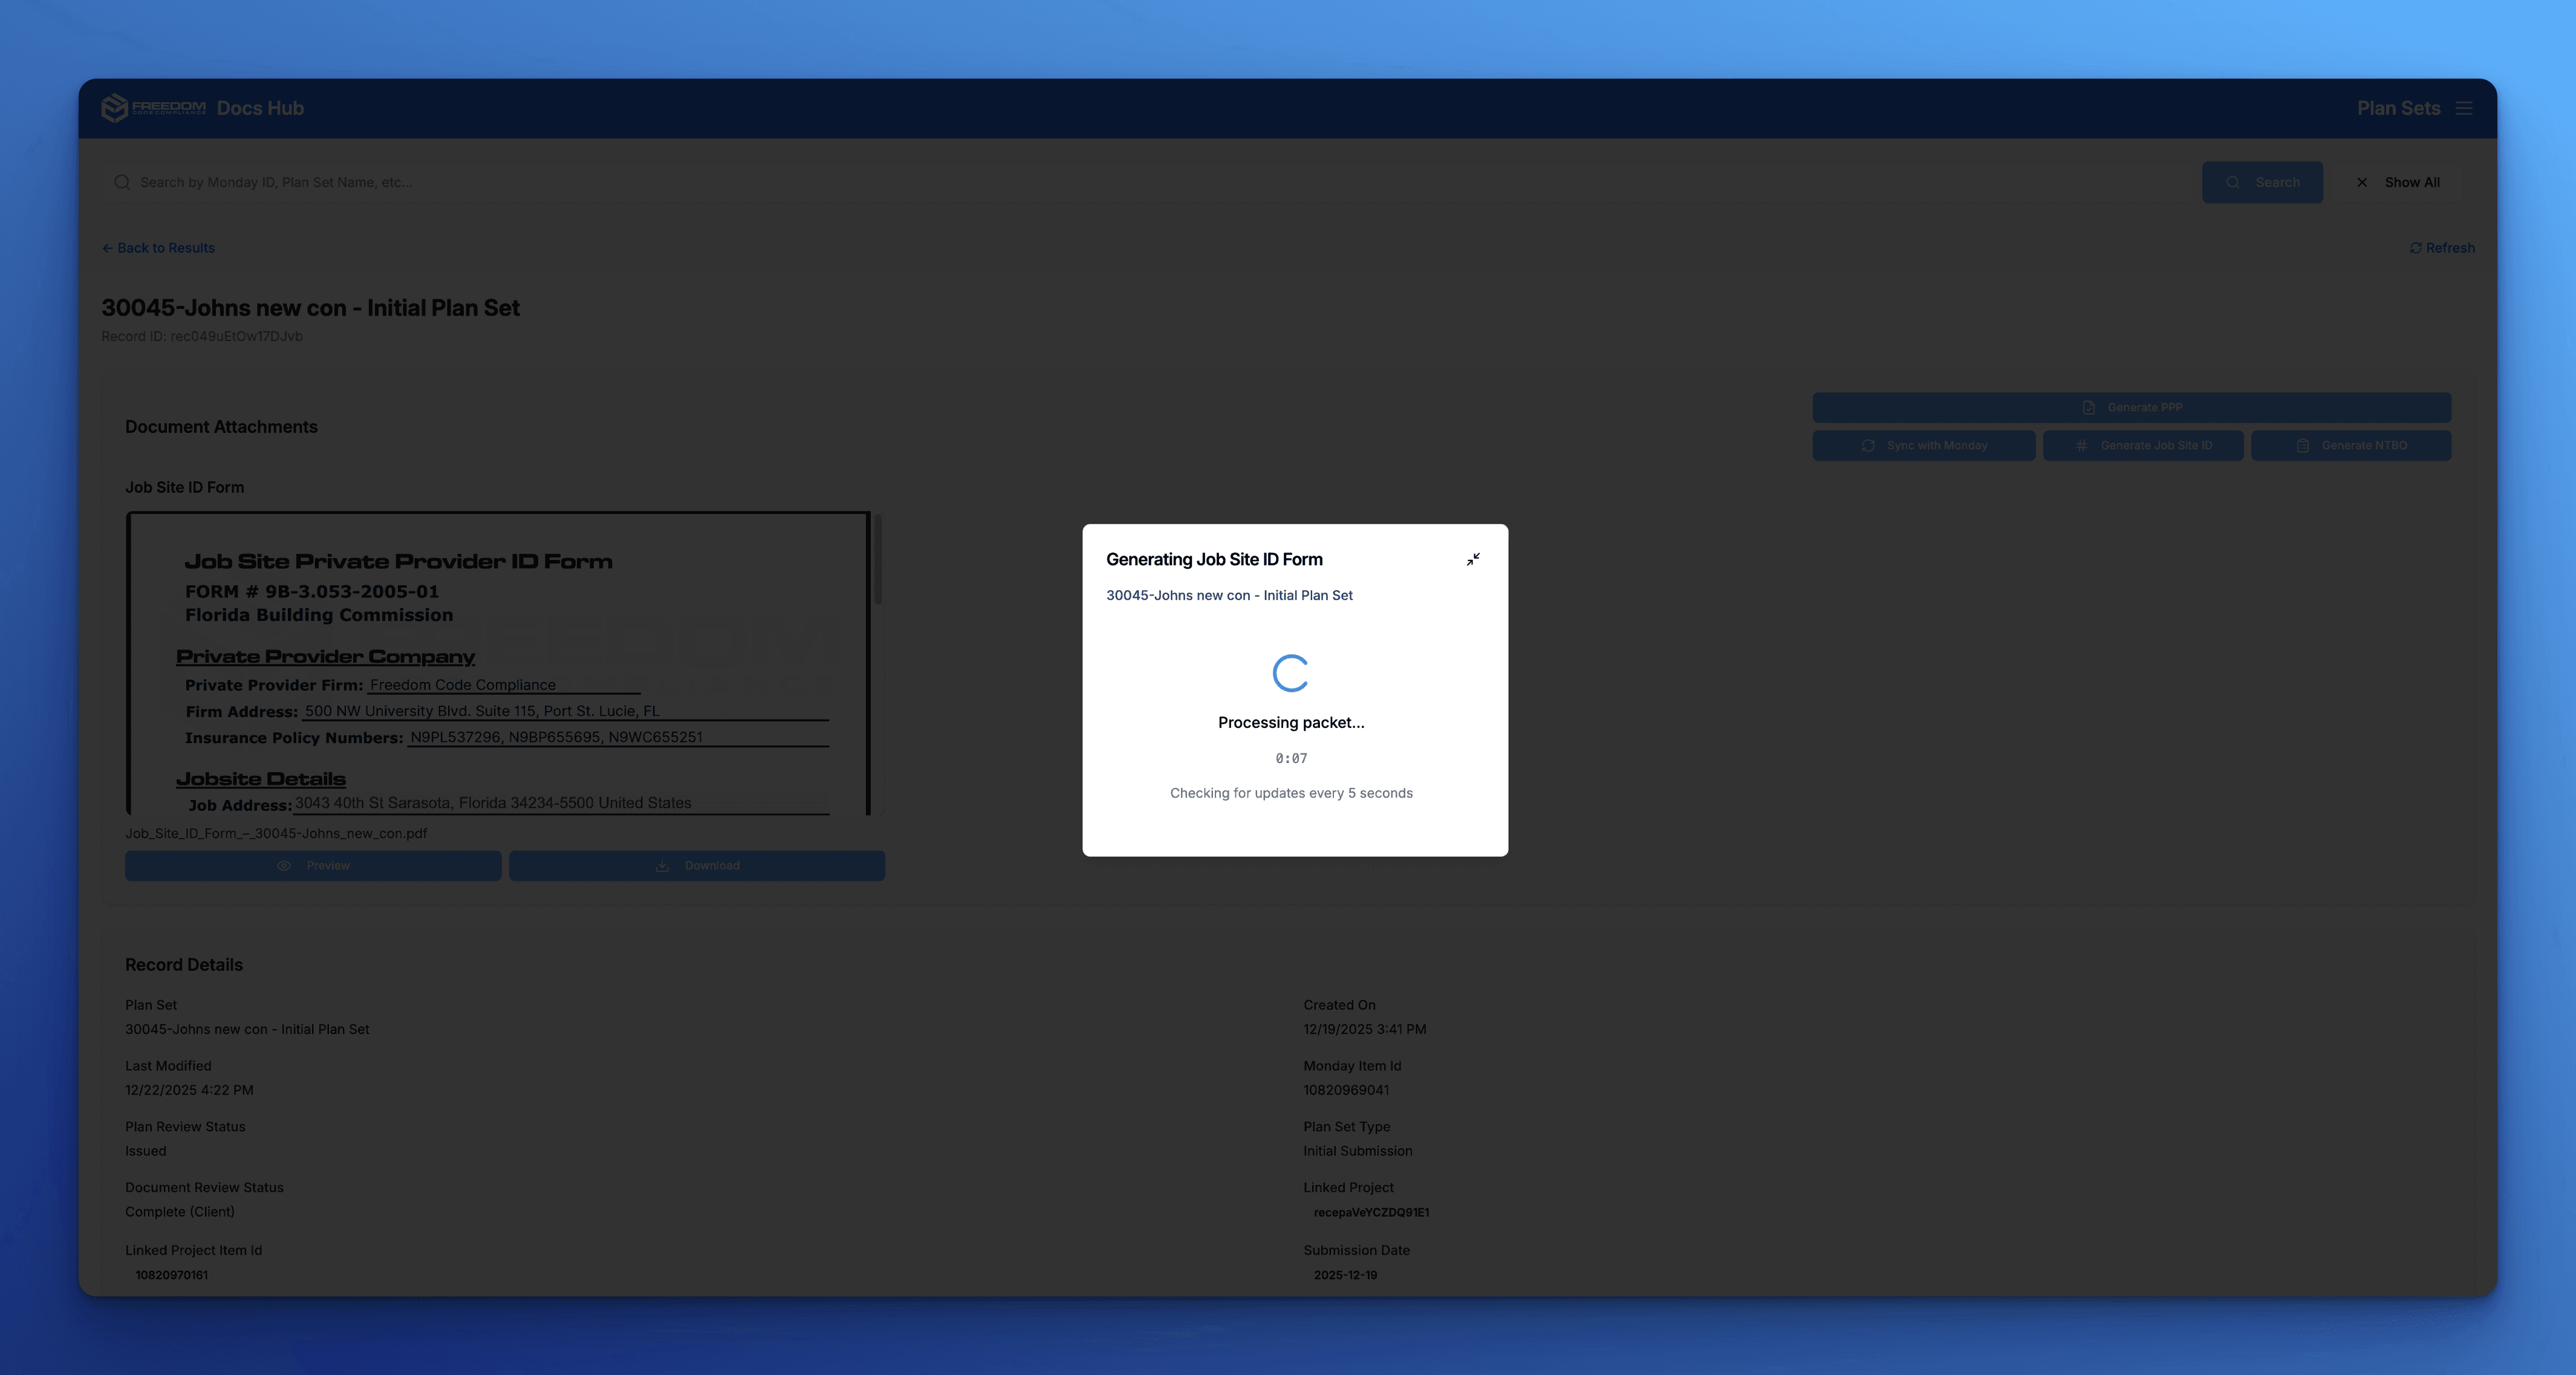Click the blue Search button
This screenshot has height=1375, width=2576.
click(2262, 182)
